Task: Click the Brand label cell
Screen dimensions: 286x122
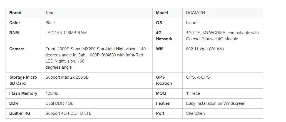Action: click(x=15, y=13)
